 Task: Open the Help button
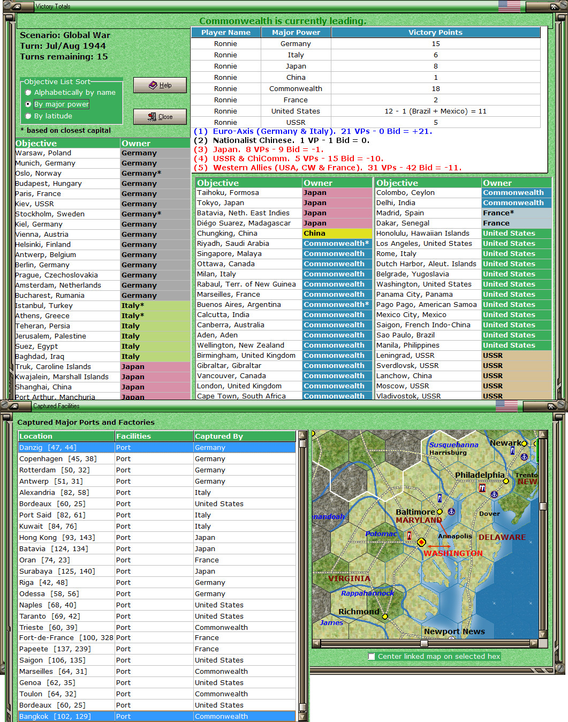160,85
